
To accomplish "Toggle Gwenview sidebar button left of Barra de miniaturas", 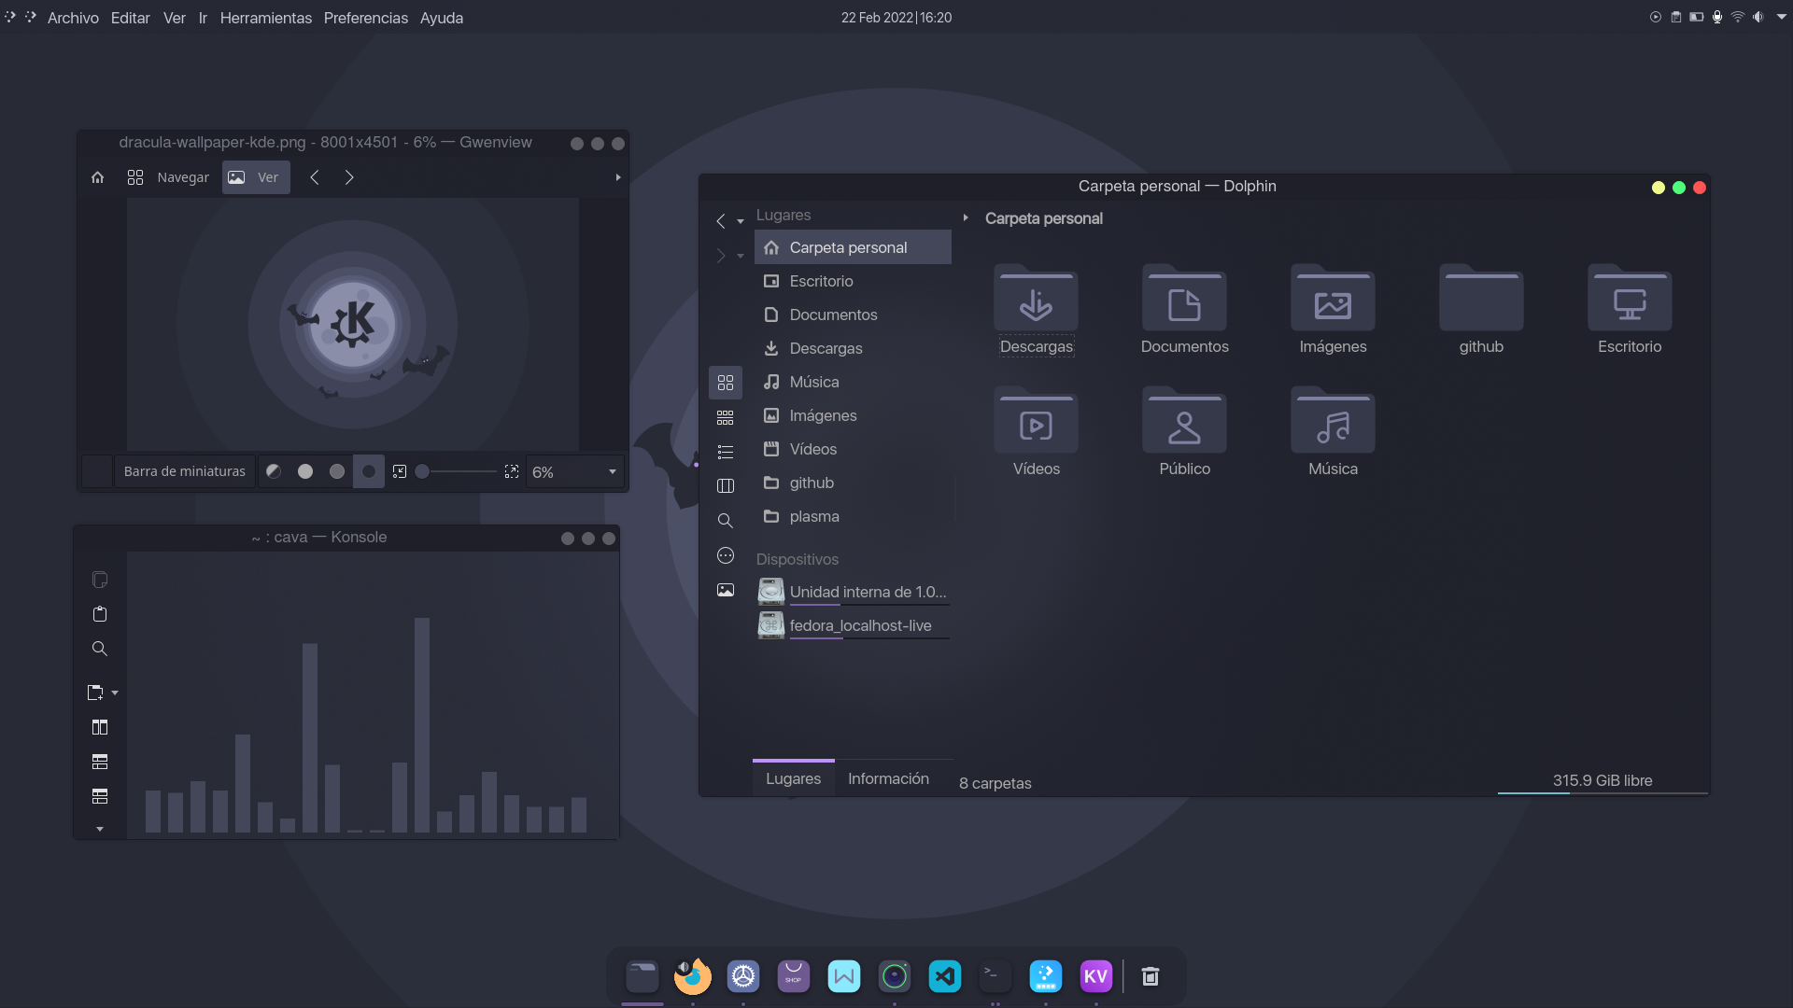I will point(97,471).
